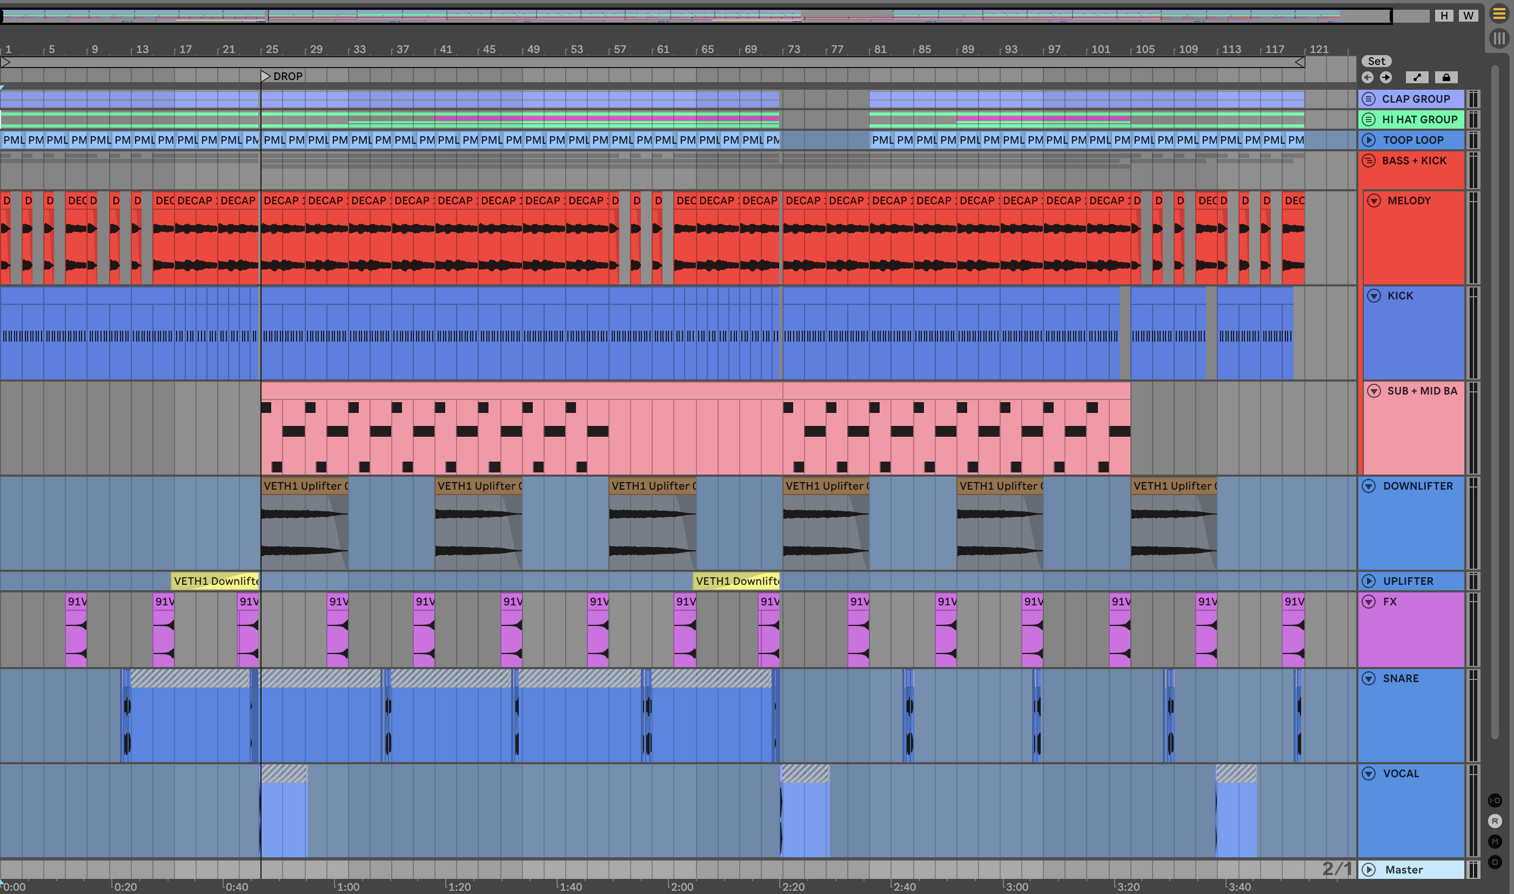1514x894 pixels.
Task: Collapse the MELODY track with its arrow
Action: [x=1374, y=201]
